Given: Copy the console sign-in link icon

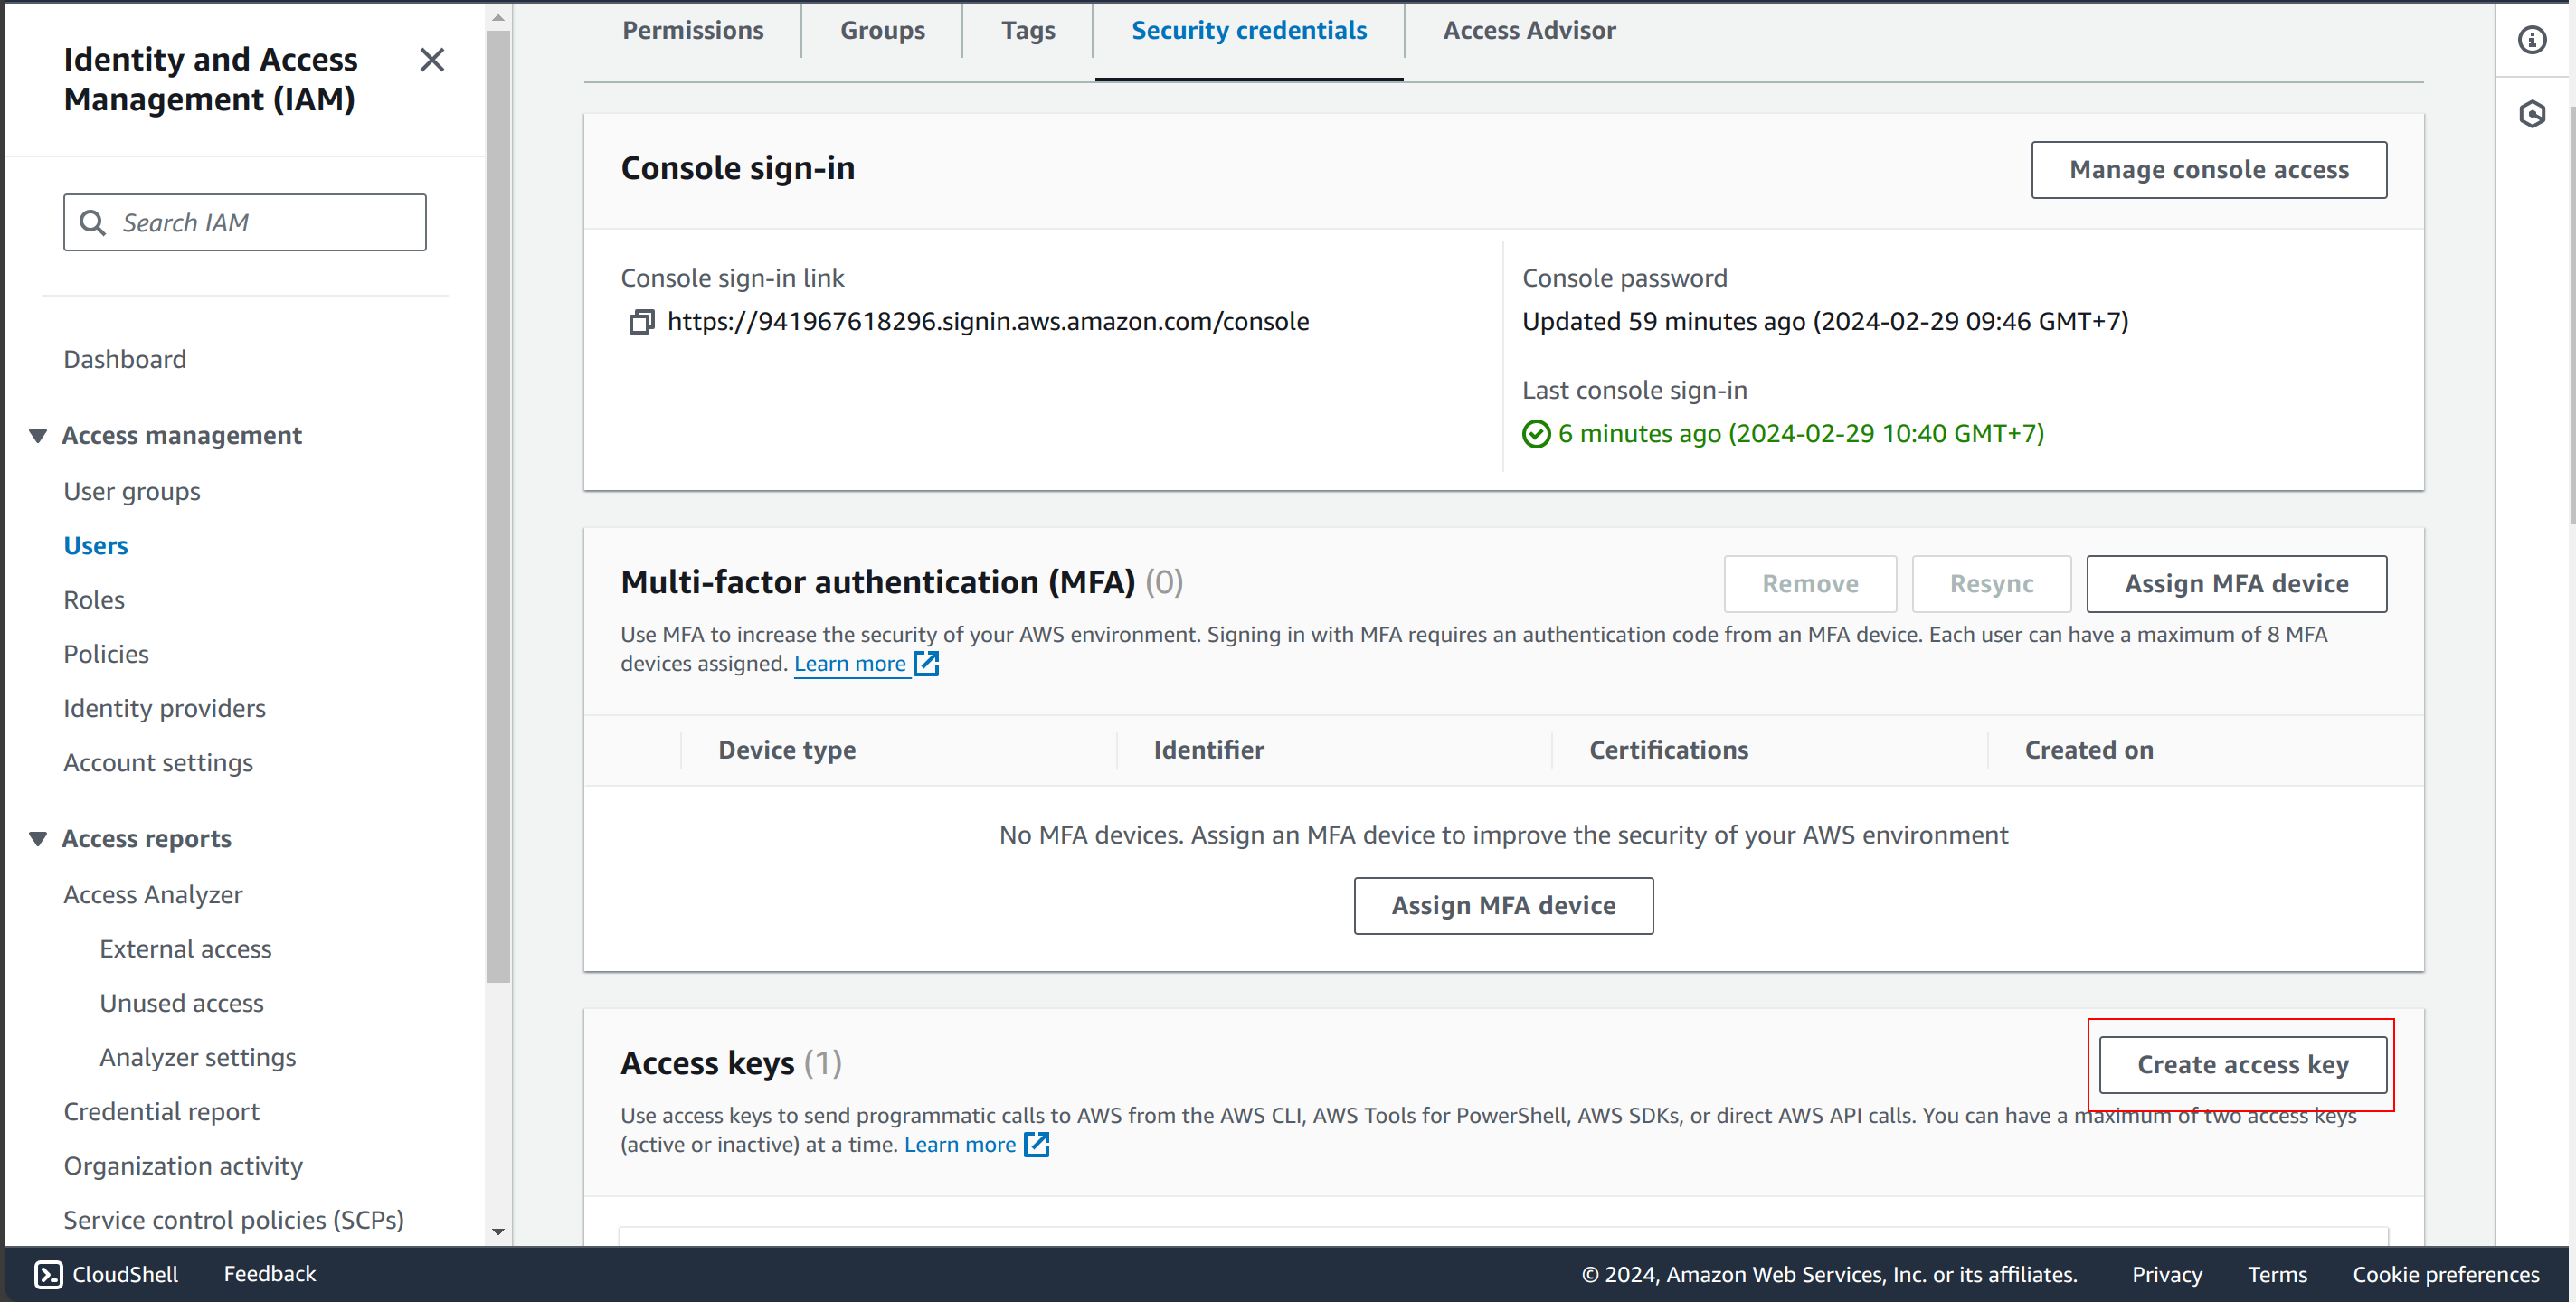Looking at the screenshot, I should tap(641, 322).
